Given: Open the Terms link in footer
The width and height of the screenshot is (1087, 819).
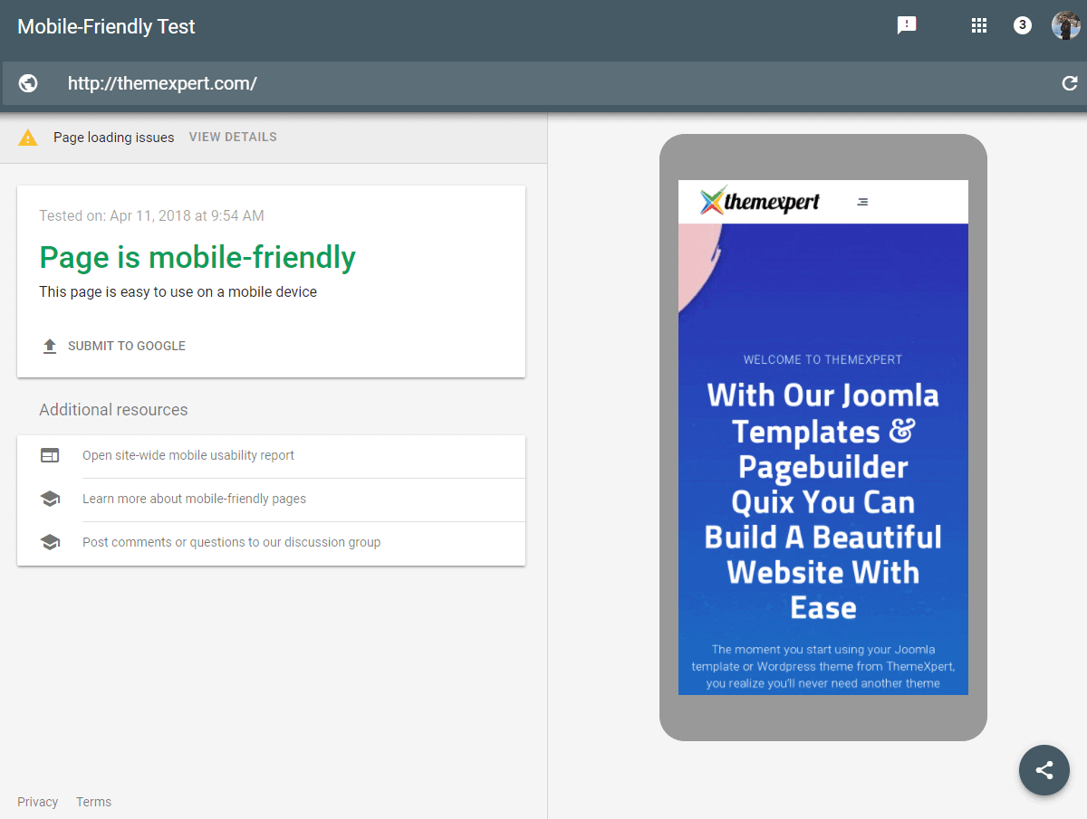Looking at the screenshot, I should click(x=93, y=802).
